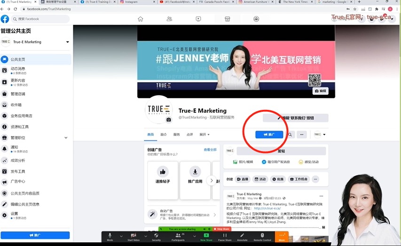Switch to the 简介 page tab
Image resolution: width=401 pixels, height=246 pixels.
[164, 134]
